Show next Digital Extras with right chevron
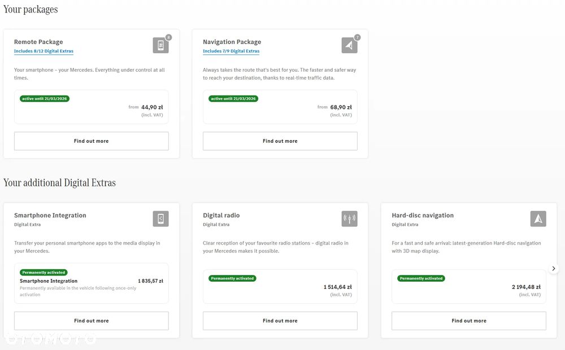Viewport: 565px width, 350px height. [554, 268]
